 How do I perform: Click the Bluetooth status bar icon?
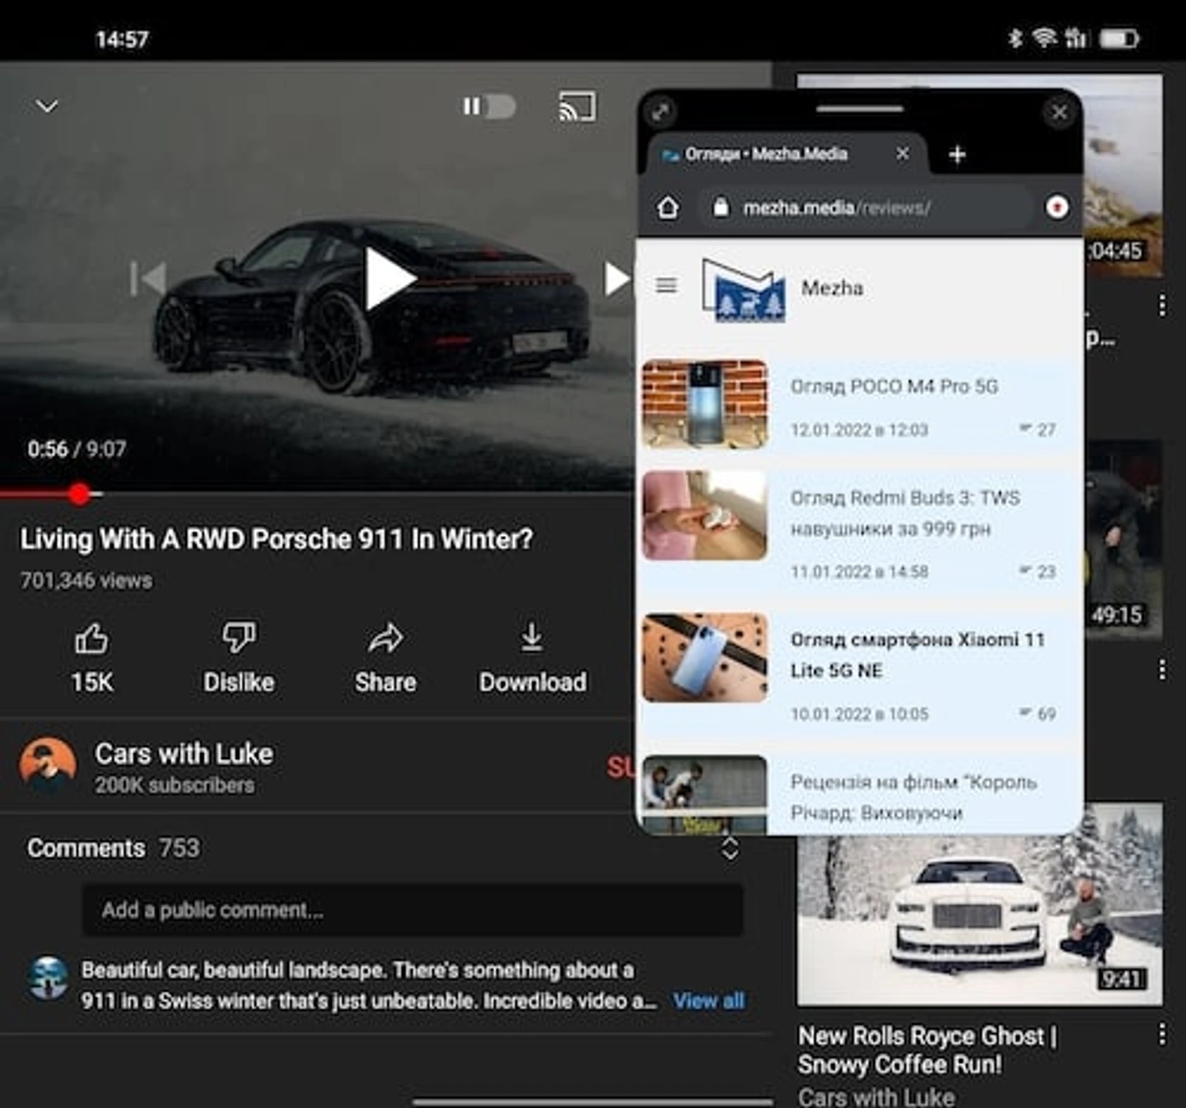[x=1015, y=38]
